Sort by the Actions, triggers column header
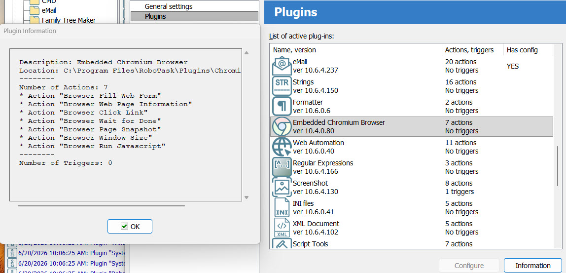Screen dimensions: 566x273 [x=473, y=50]
